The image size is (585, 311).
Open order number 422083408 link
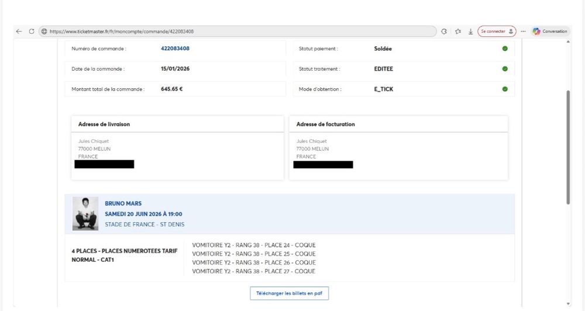tap(175, 49)
